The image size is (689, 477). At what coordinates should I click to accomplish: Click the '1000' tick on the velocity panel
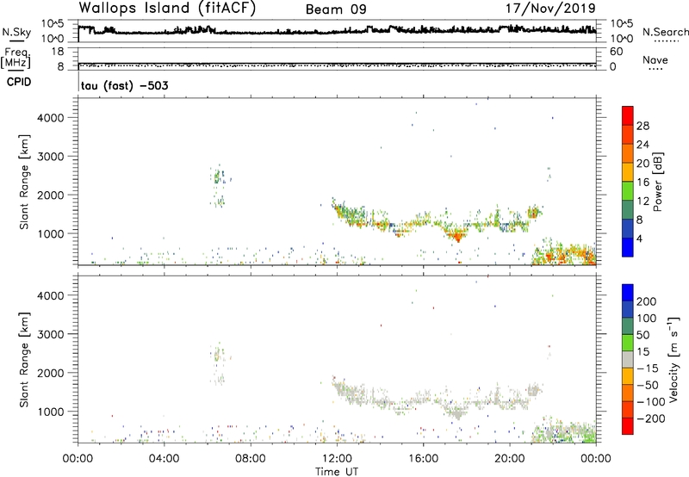pos(50,412)
